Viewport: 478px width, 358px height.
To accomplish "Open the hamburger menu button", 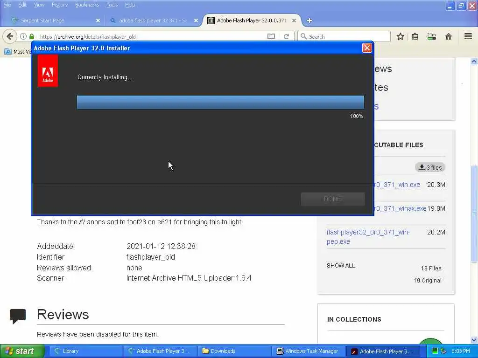I will [468, 36].
